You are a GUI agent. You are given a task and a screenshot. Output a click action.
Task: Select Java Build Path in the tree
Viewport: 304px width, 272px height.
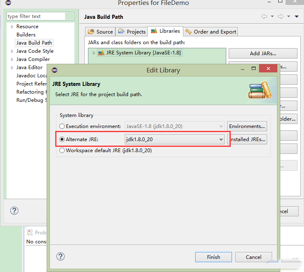tap(34, 43)
